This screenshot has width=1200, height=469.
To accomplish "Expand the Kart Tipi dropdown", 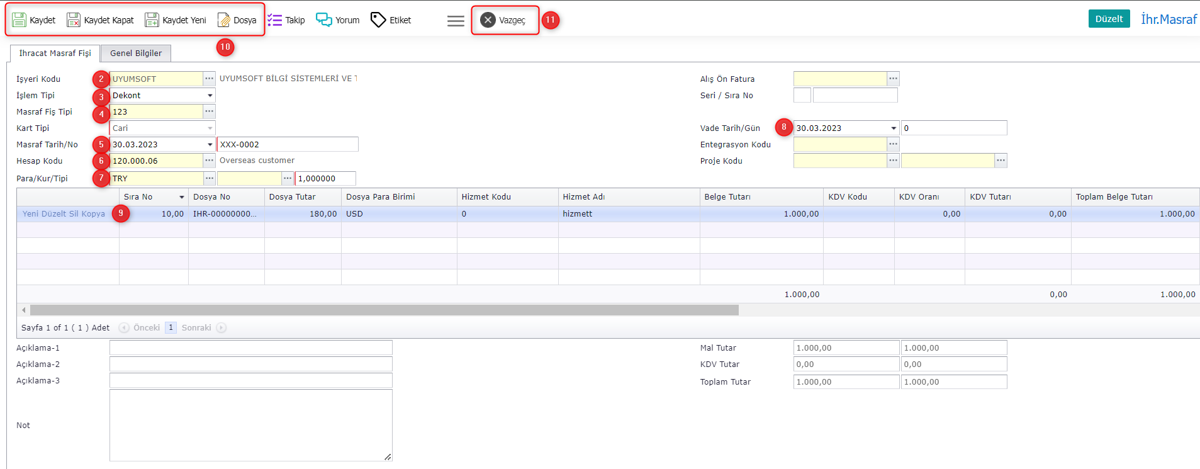I will [210, 128].
